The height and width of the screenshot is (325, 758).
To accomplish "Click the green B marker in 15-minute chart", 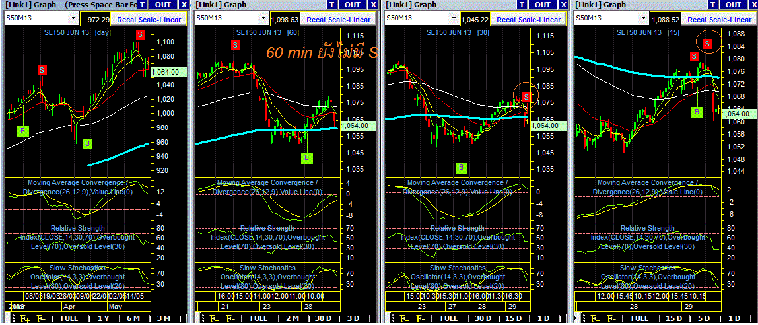I will coord(697,112).
